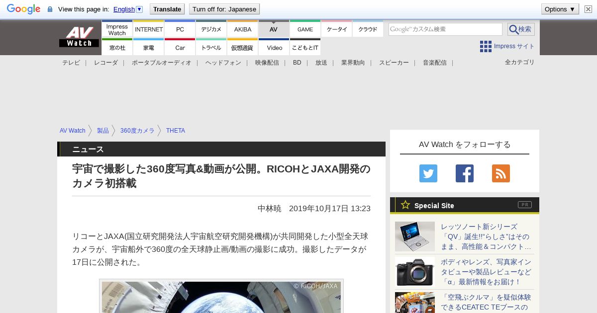Click the PR badge in Special Site
The height and width of the screenshot is (313, 597).
pyautogui.click(x=524, y=205)
